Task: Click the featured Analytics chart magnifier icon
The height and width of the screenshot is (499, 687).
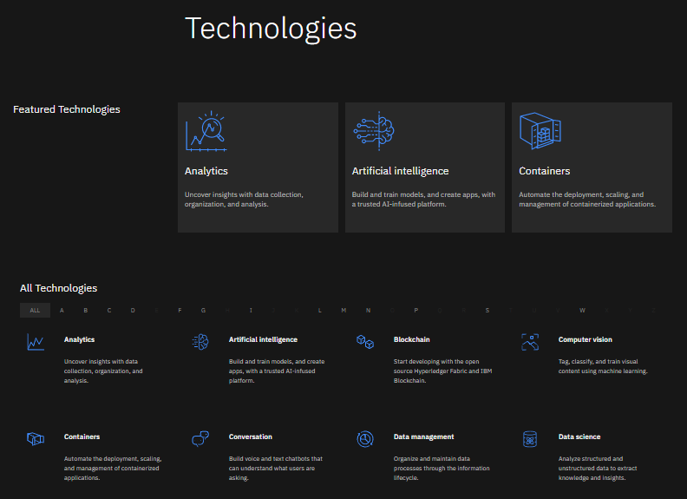Action: (206, 131)
